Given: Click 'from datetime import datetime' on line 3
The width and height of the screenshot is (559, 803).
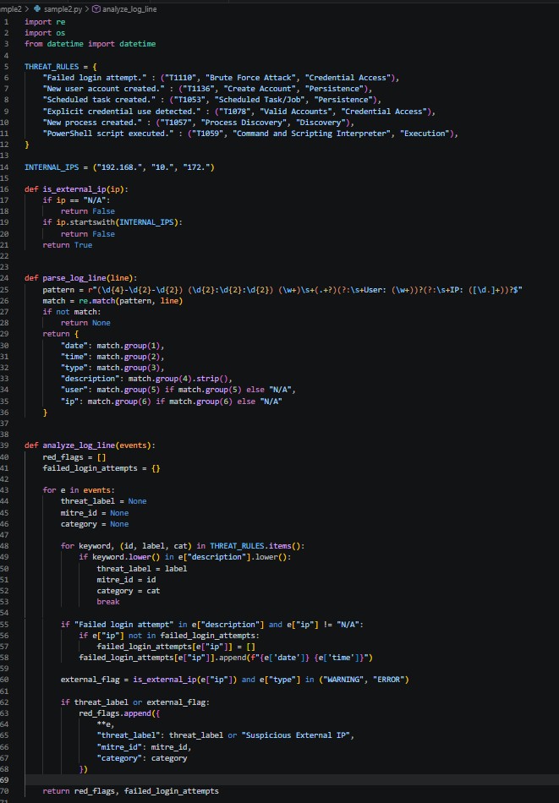Looking at the screenshot, I should coord(90,44).
